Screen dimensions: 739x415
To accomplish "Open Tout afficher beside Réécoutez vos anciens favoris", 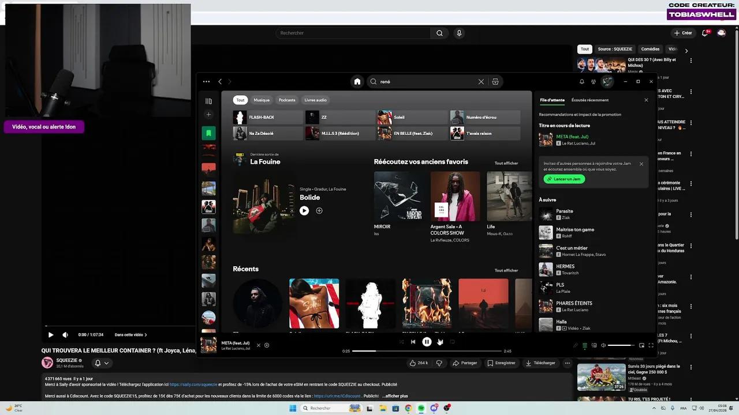I will [506, 163].
